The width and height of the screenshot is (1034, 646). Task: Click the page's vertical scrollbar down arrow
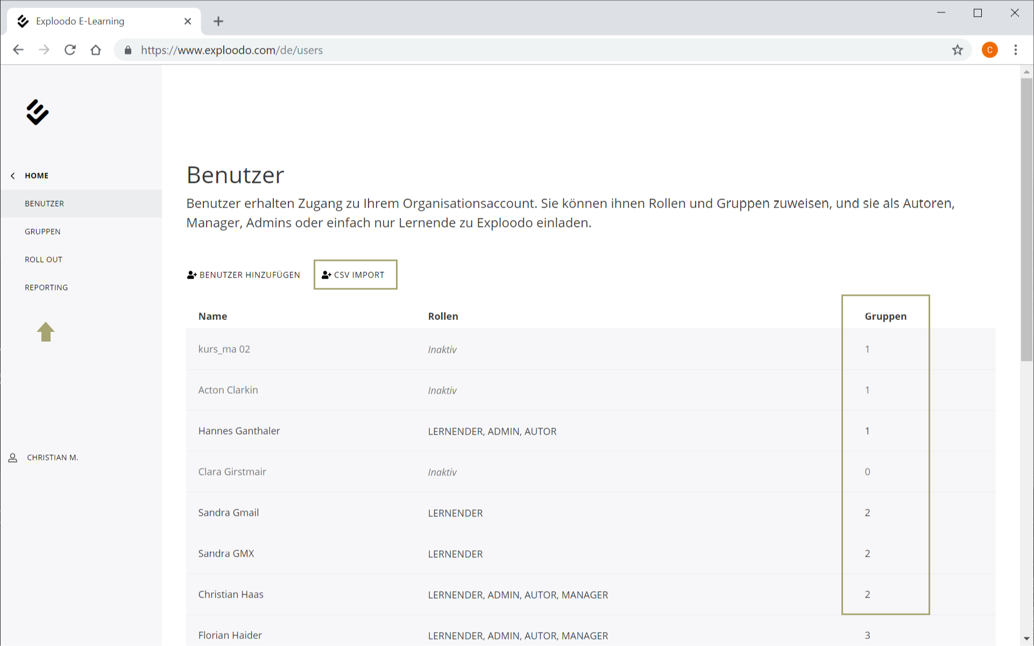tap(1026, 638)
